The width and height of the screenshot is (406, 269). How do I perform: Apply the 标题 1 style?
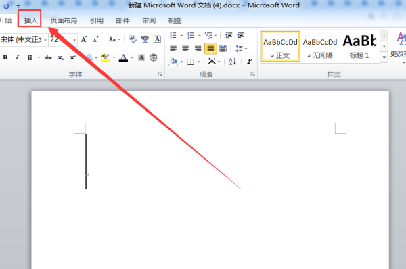click(359, 47)
